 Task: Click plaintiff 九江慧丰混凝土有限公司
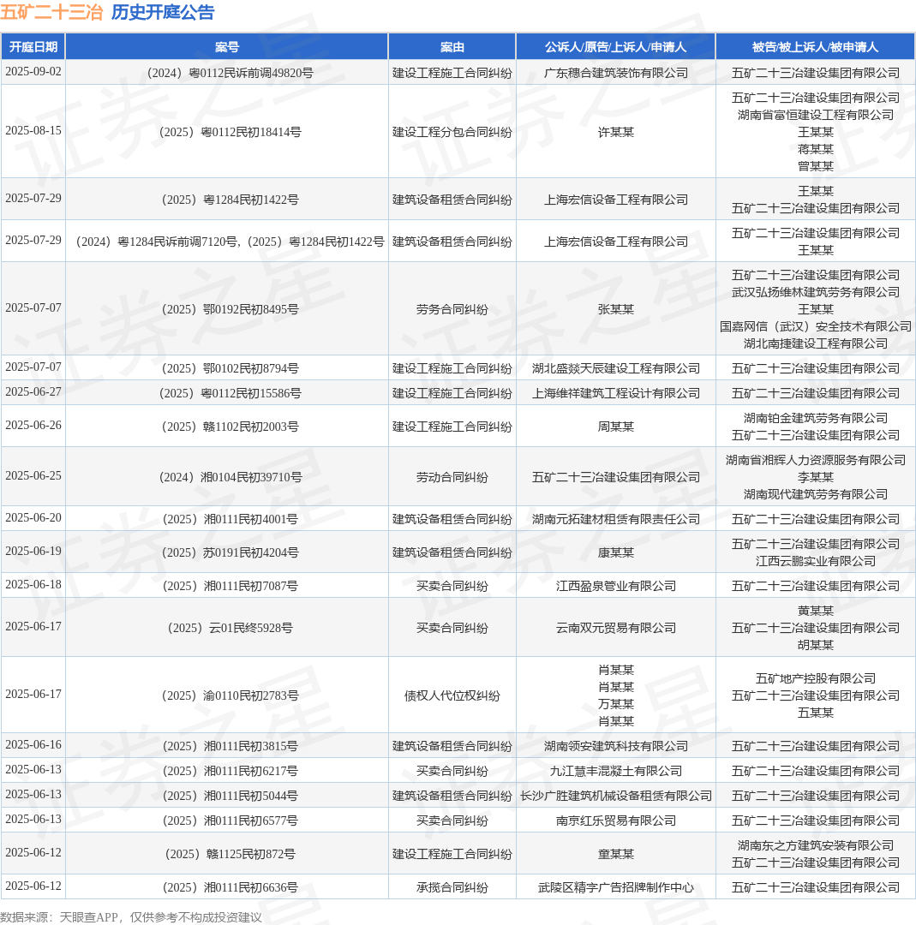(x=615, y=771)
